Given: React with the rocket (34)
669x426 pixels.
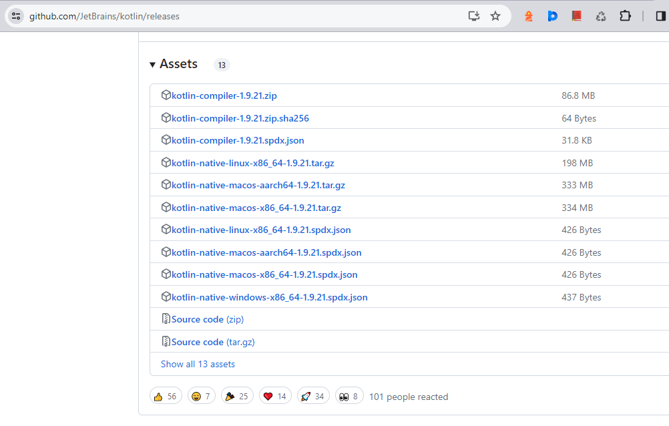Looking at the screenshot, I should tap(313, 397).
